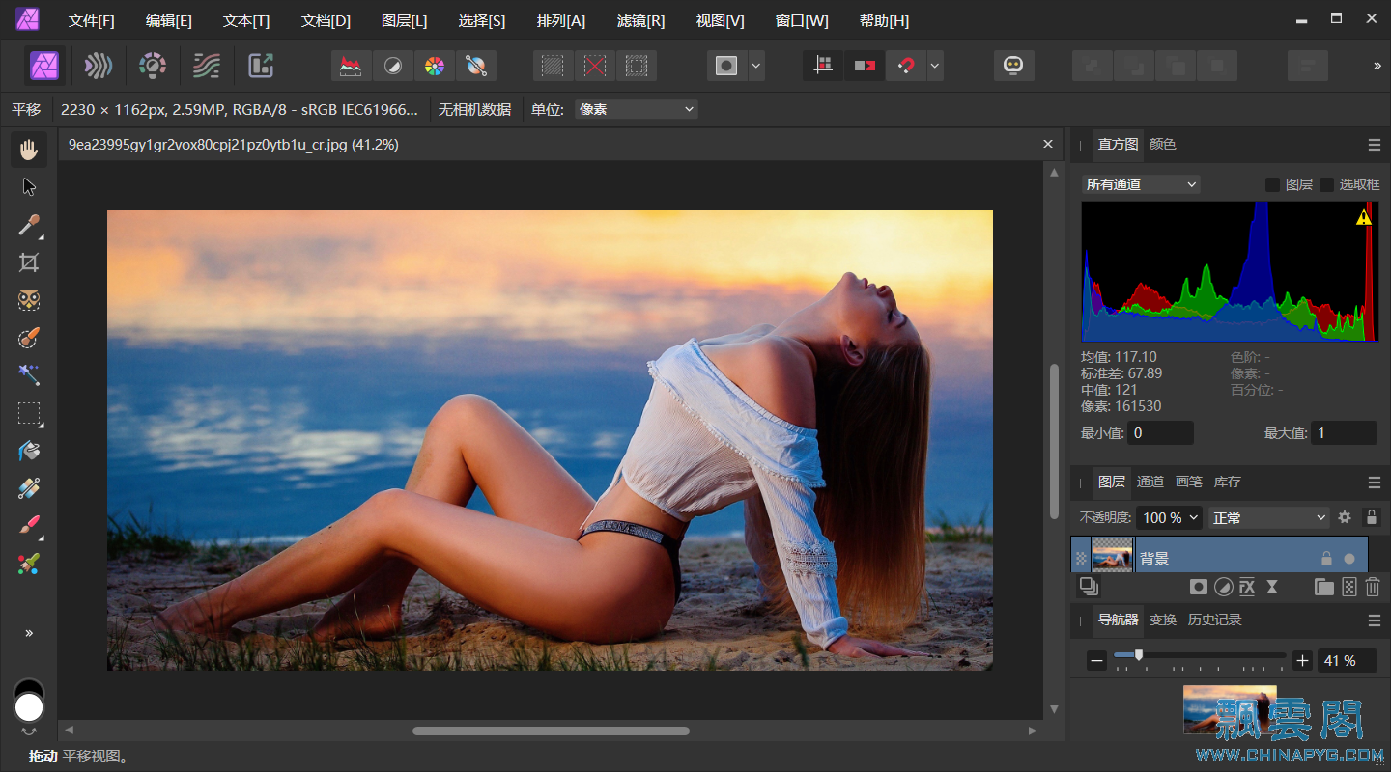Expand more tools chevron in left toolbar

click(x=29, y=633)
